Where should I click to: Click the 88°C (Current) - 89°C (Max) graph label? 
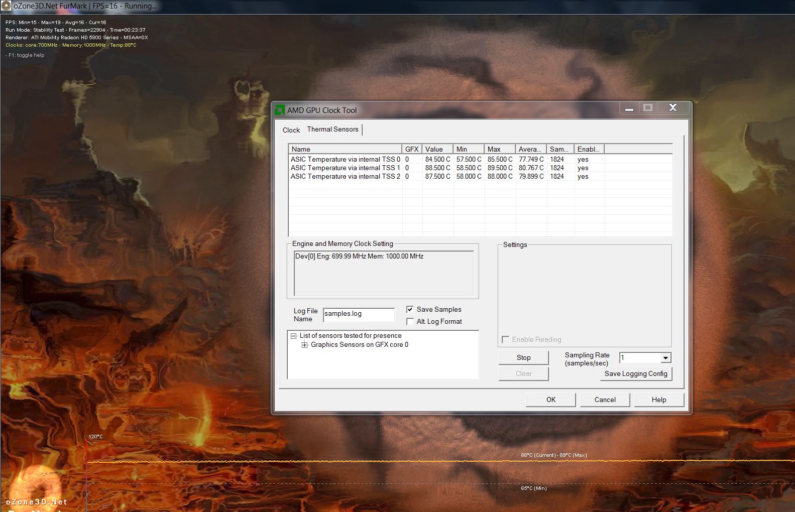[x=554, y=455]
